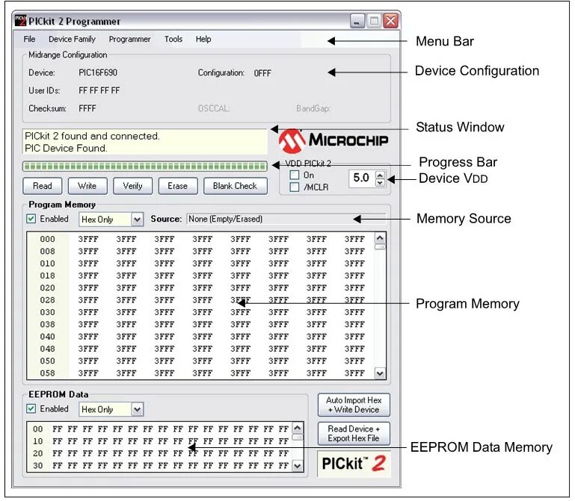Click Program Memory address 000
Screen dimensions: 575x501
(x=48, y=239)
